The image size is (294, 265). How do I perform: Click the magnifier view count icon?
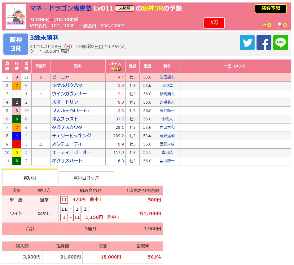tap(280, 25)
